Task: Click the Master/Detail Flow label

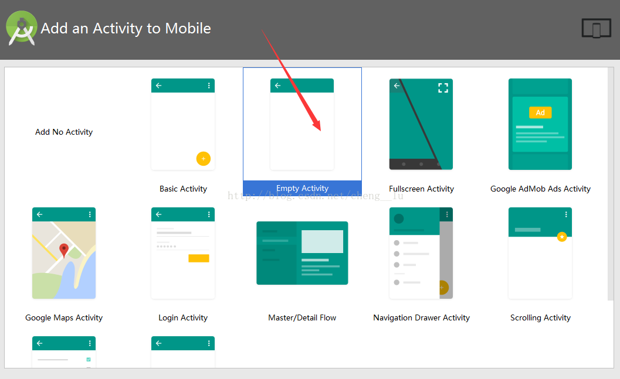Action: pyautogui.click(x=302, y=318)
